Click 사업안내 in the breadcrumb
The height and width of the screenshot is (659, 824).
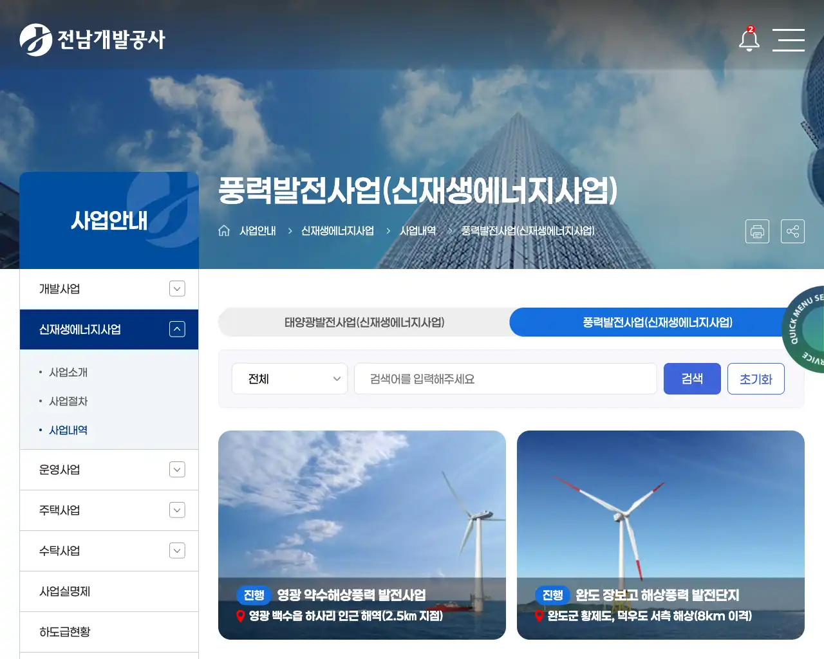click(x=257, y=231)
